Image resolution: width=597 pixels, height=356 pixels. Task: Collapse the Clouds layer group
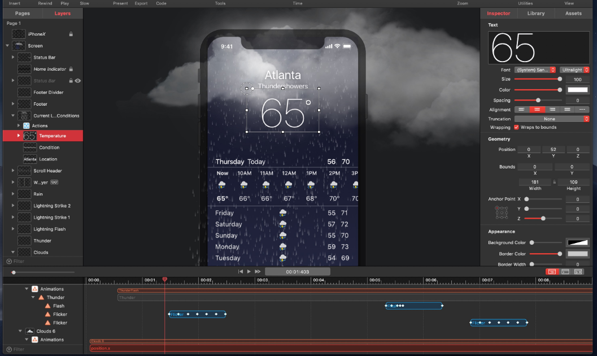[13, 252]
